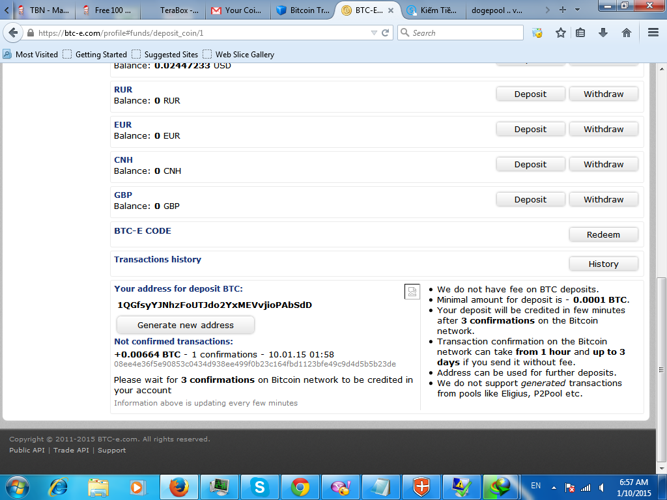The width and height of the screenshot is (667, 500).
Task: Launch Internet Explorer from the taskbar
Action: coord(58,487)
